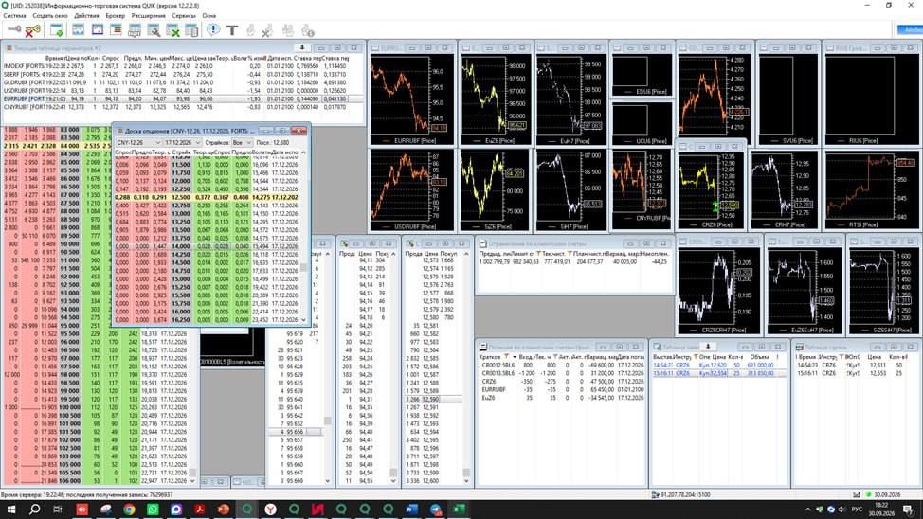Select the EURRUBF row in parameters table
The image size is (923, 519).
pos(175,98)
